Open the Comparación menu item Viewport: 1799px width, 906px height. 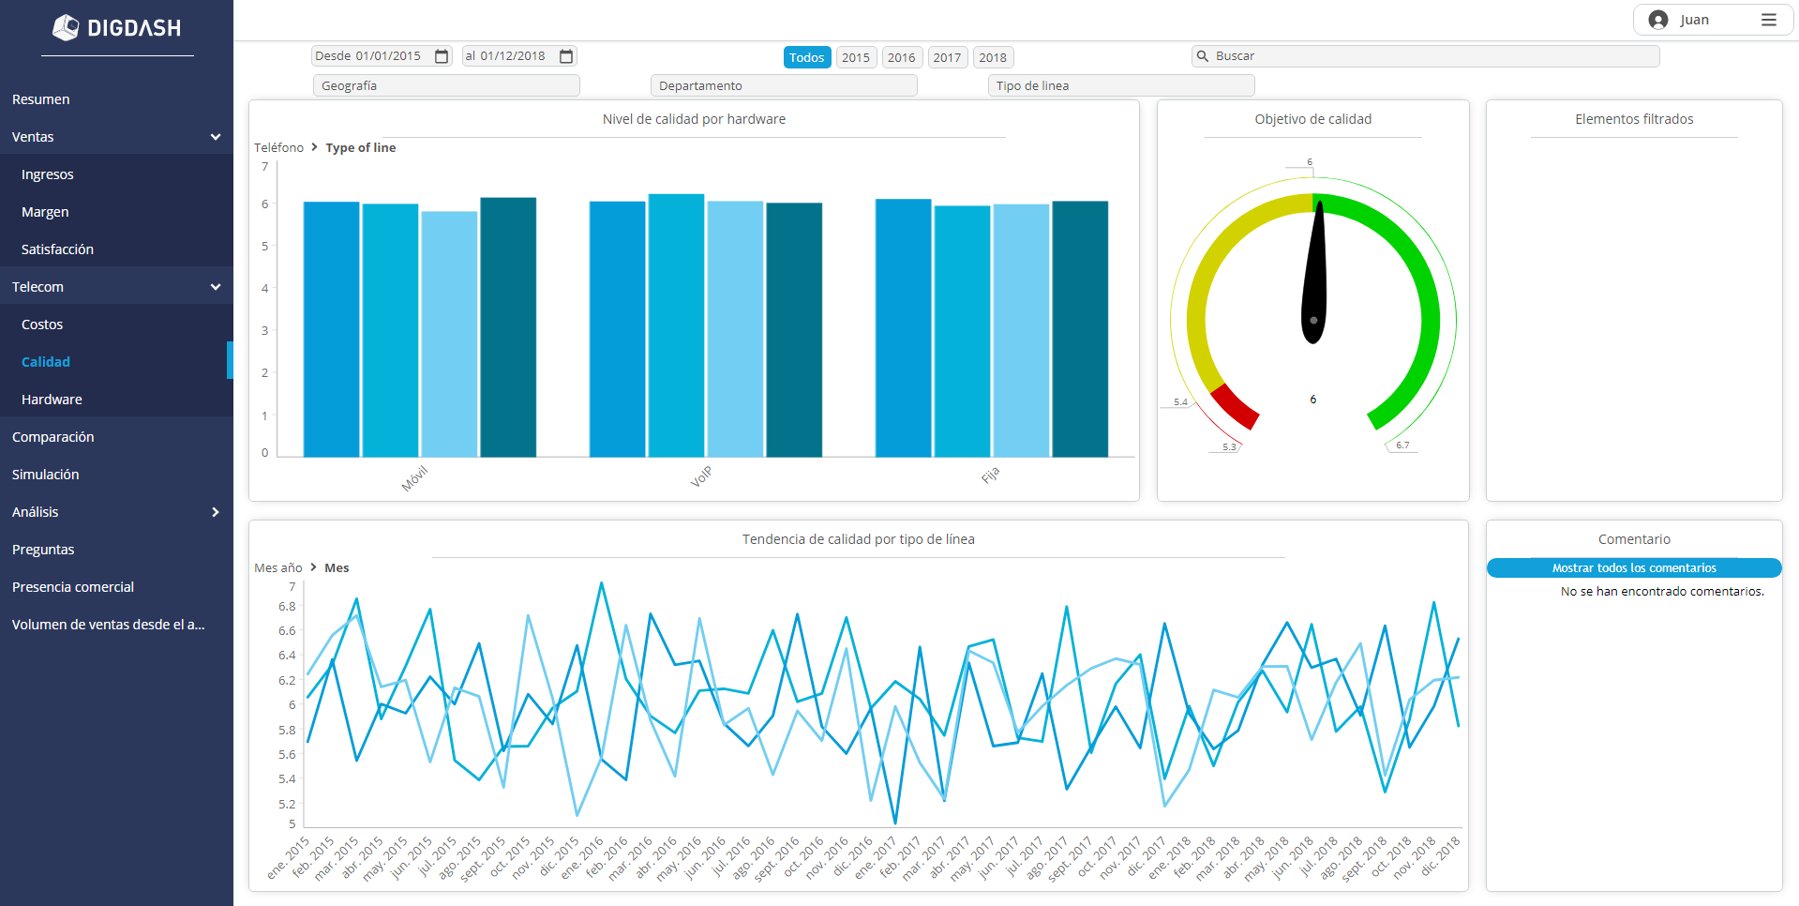(52, 437)
